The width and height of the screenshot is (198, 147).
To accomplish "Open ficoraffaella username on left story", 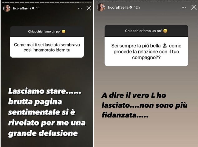I will 22,8.
